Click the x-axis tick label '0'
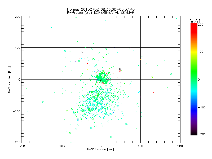 point(101,146)
